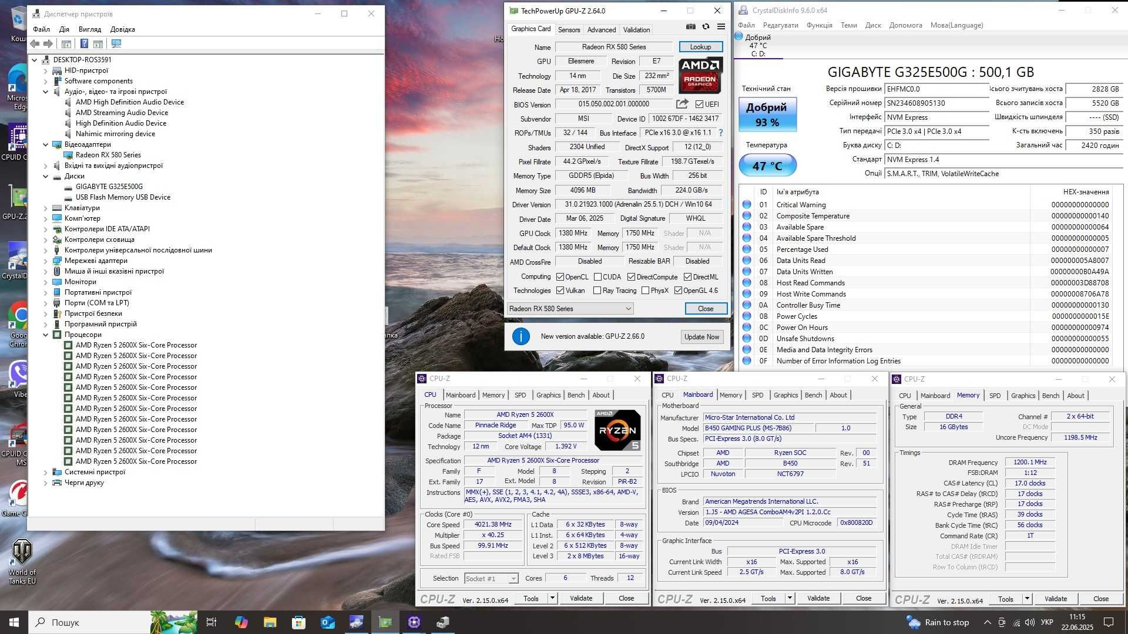The image size is (1128, 634).
Task: Open World of Tanks EU desktop icon
Action: (22, 561)
